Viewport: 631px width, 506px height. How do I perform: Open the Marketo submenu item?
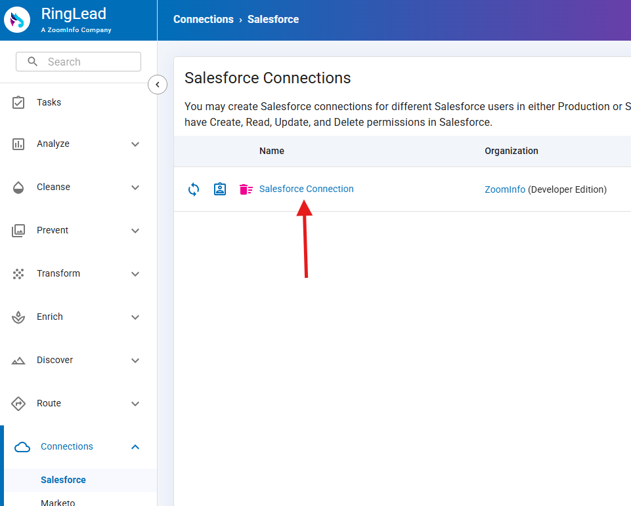(x=58, y=502)
